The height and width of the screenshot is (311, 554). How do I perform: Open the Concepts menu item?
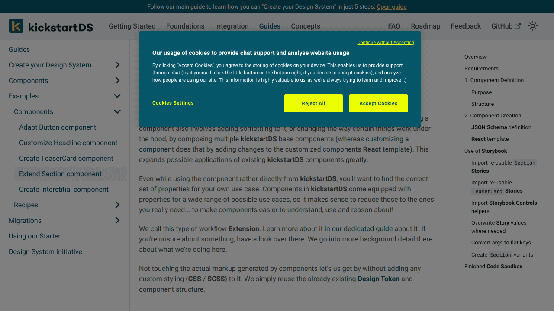tap(306, 26)
